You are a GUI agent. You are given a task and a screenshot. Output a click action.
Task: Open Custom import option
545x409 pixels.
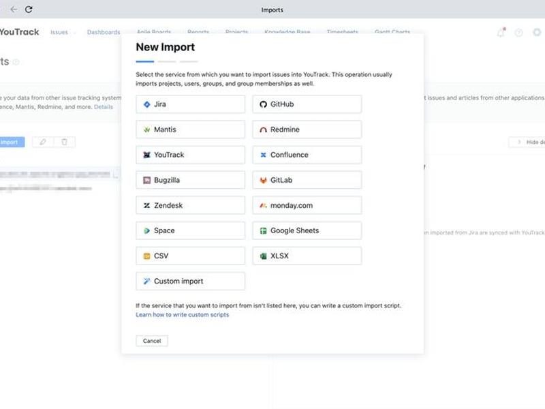[x=190, y=281]
